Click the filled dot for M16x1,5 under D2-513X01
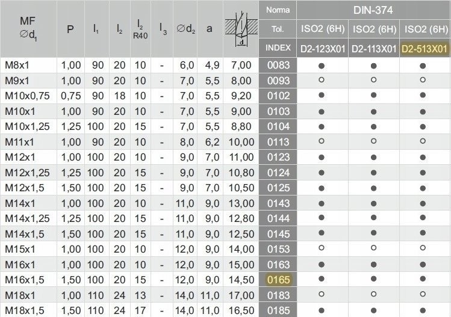 click(424, 280)
